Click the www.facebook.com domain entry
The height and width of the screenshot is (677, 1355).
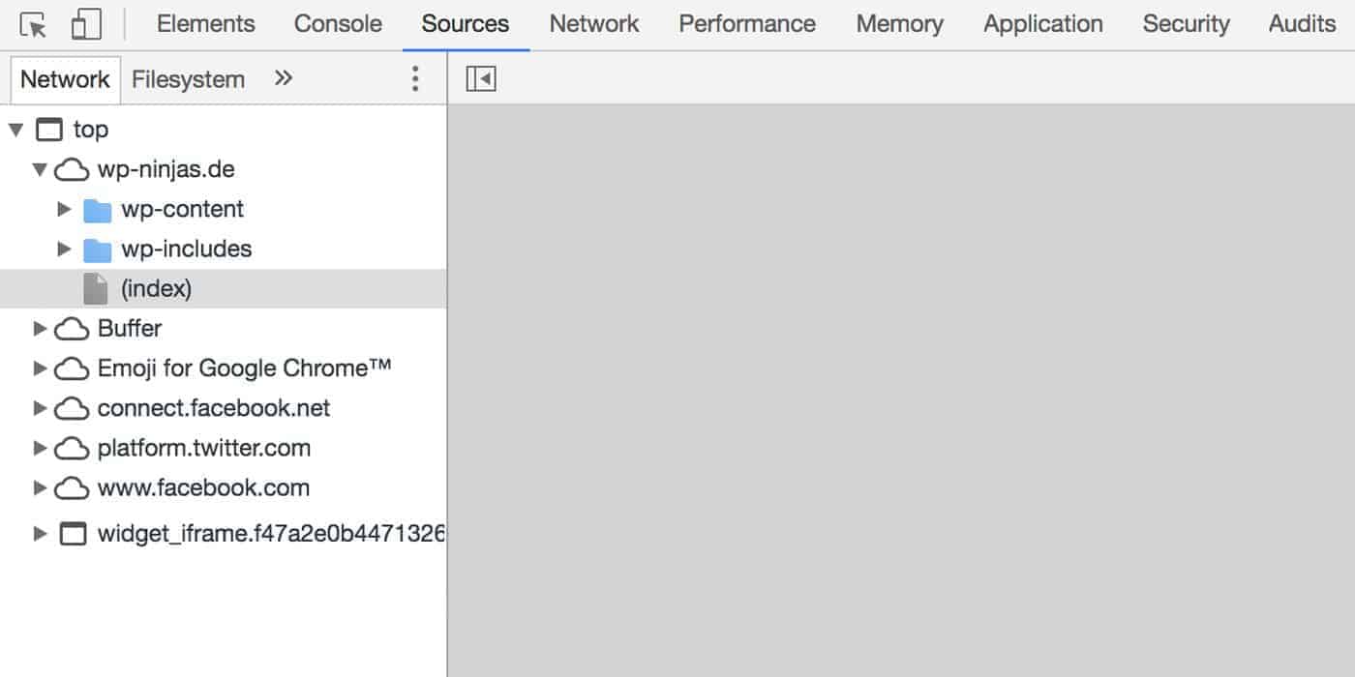(x=203, y=487)
